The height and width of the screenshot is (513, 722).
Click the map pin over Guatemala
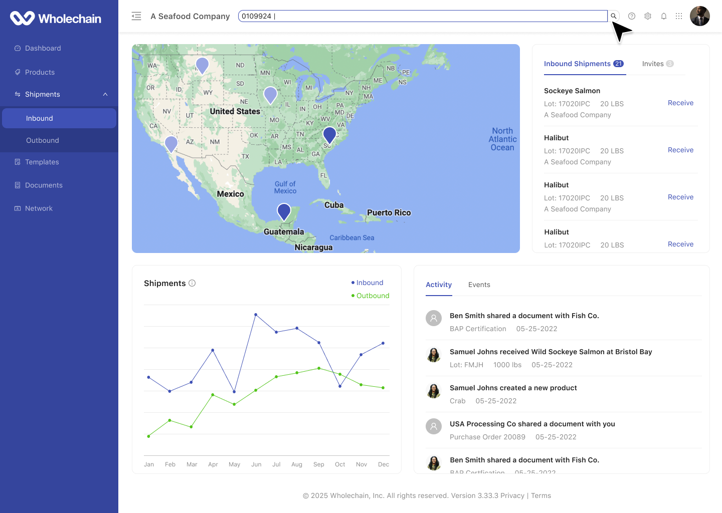point(284,211)
